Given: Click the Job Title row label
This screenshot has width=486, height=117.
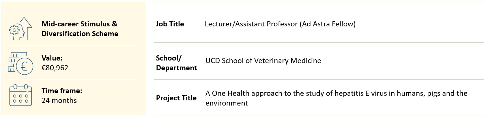Looking at the screenshot, I should 170,24.
